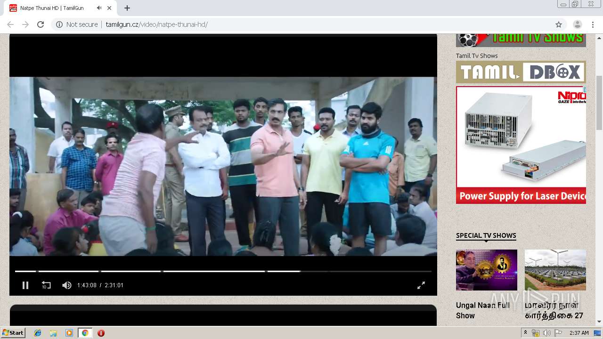Open Chrome three-dot menu
Viewport: 603px width, 339px height.
(x=593, y=24)
